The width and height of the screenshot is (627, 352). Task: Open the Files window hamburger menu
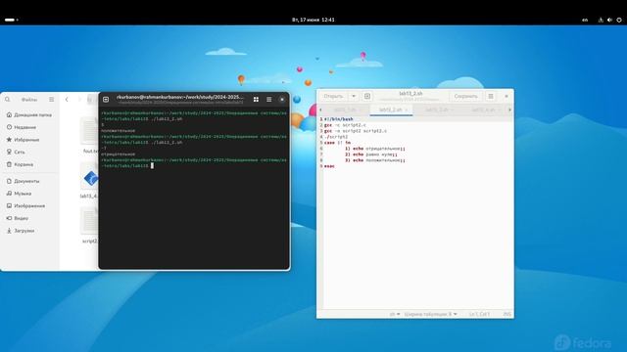pyautogui.click(x=52, y=100)
